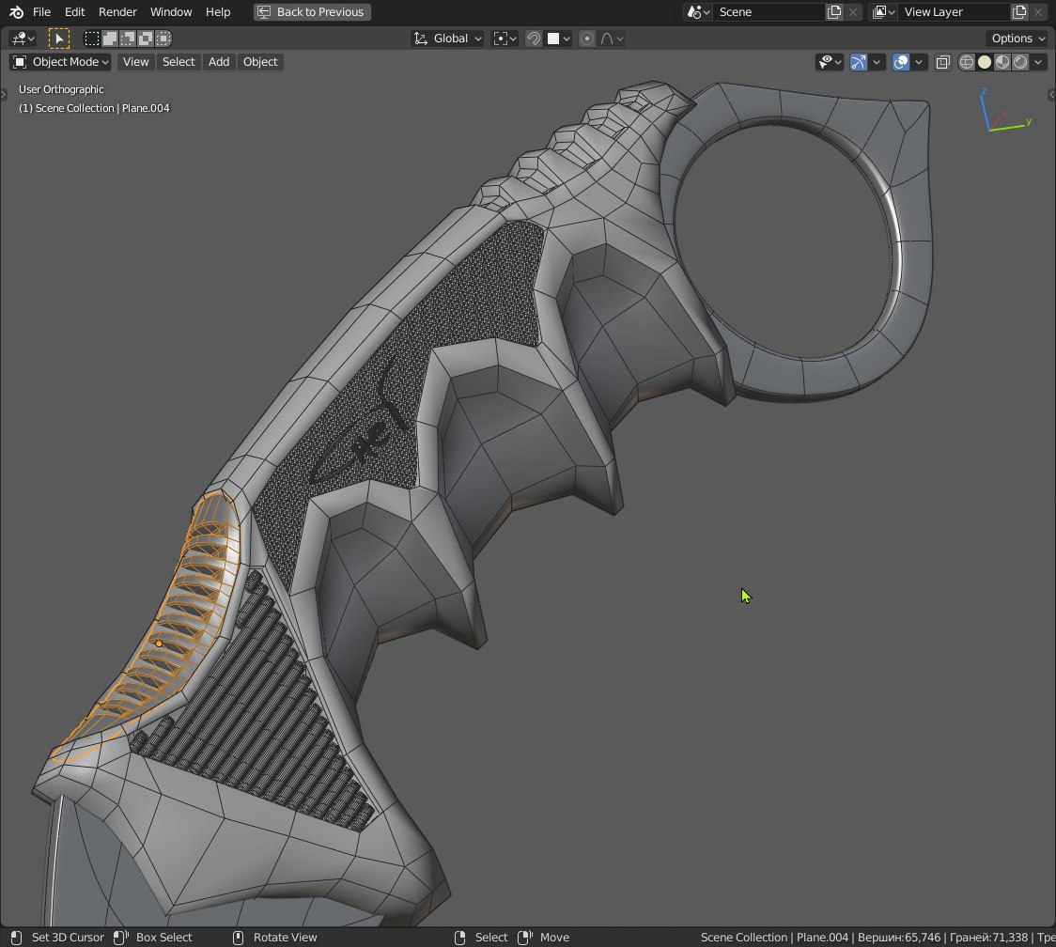The image size is (1056, 947).
Task: Open the viewport View menu
Action: pos(135,62)
